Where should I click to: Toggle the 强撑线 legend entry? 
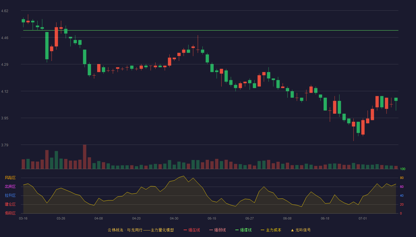click(x=243, y=230)
